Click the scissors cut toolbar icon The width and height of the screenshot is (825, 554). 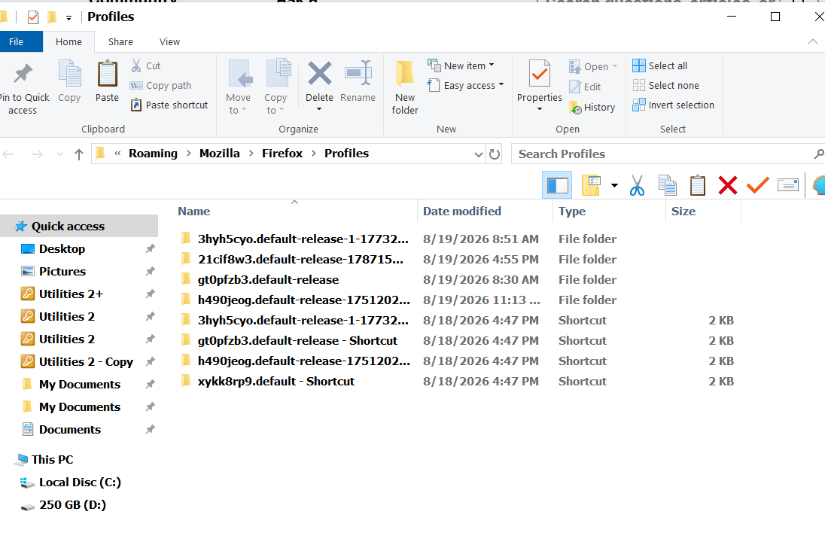pyautogui.click(x=637, y=185)
